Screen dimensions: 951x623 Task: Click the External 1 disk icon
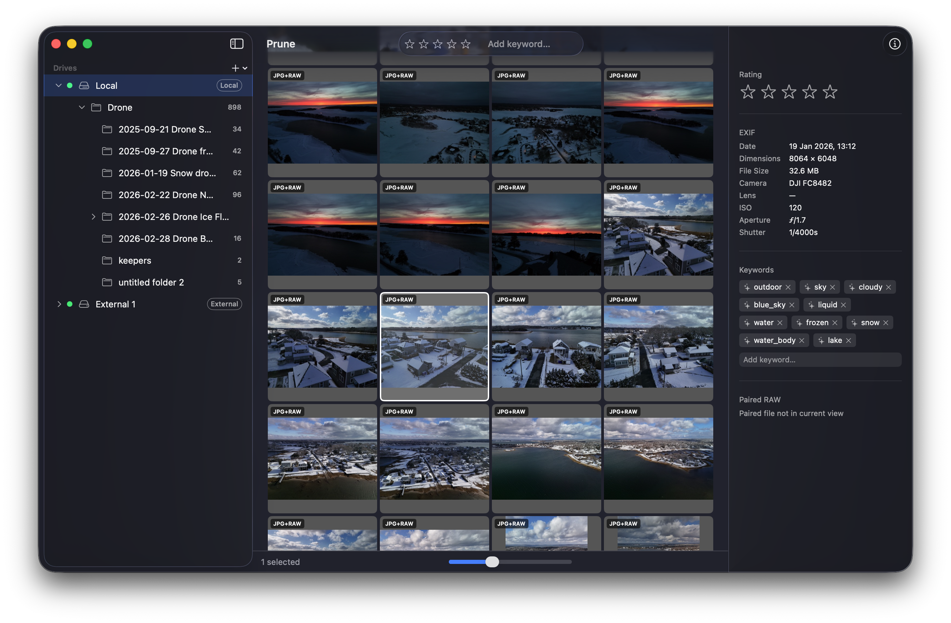84,304
